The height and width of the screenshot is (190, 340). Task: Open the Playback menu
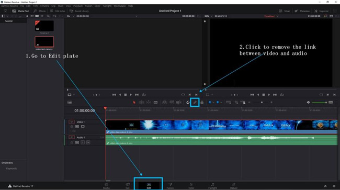[78, 6]
